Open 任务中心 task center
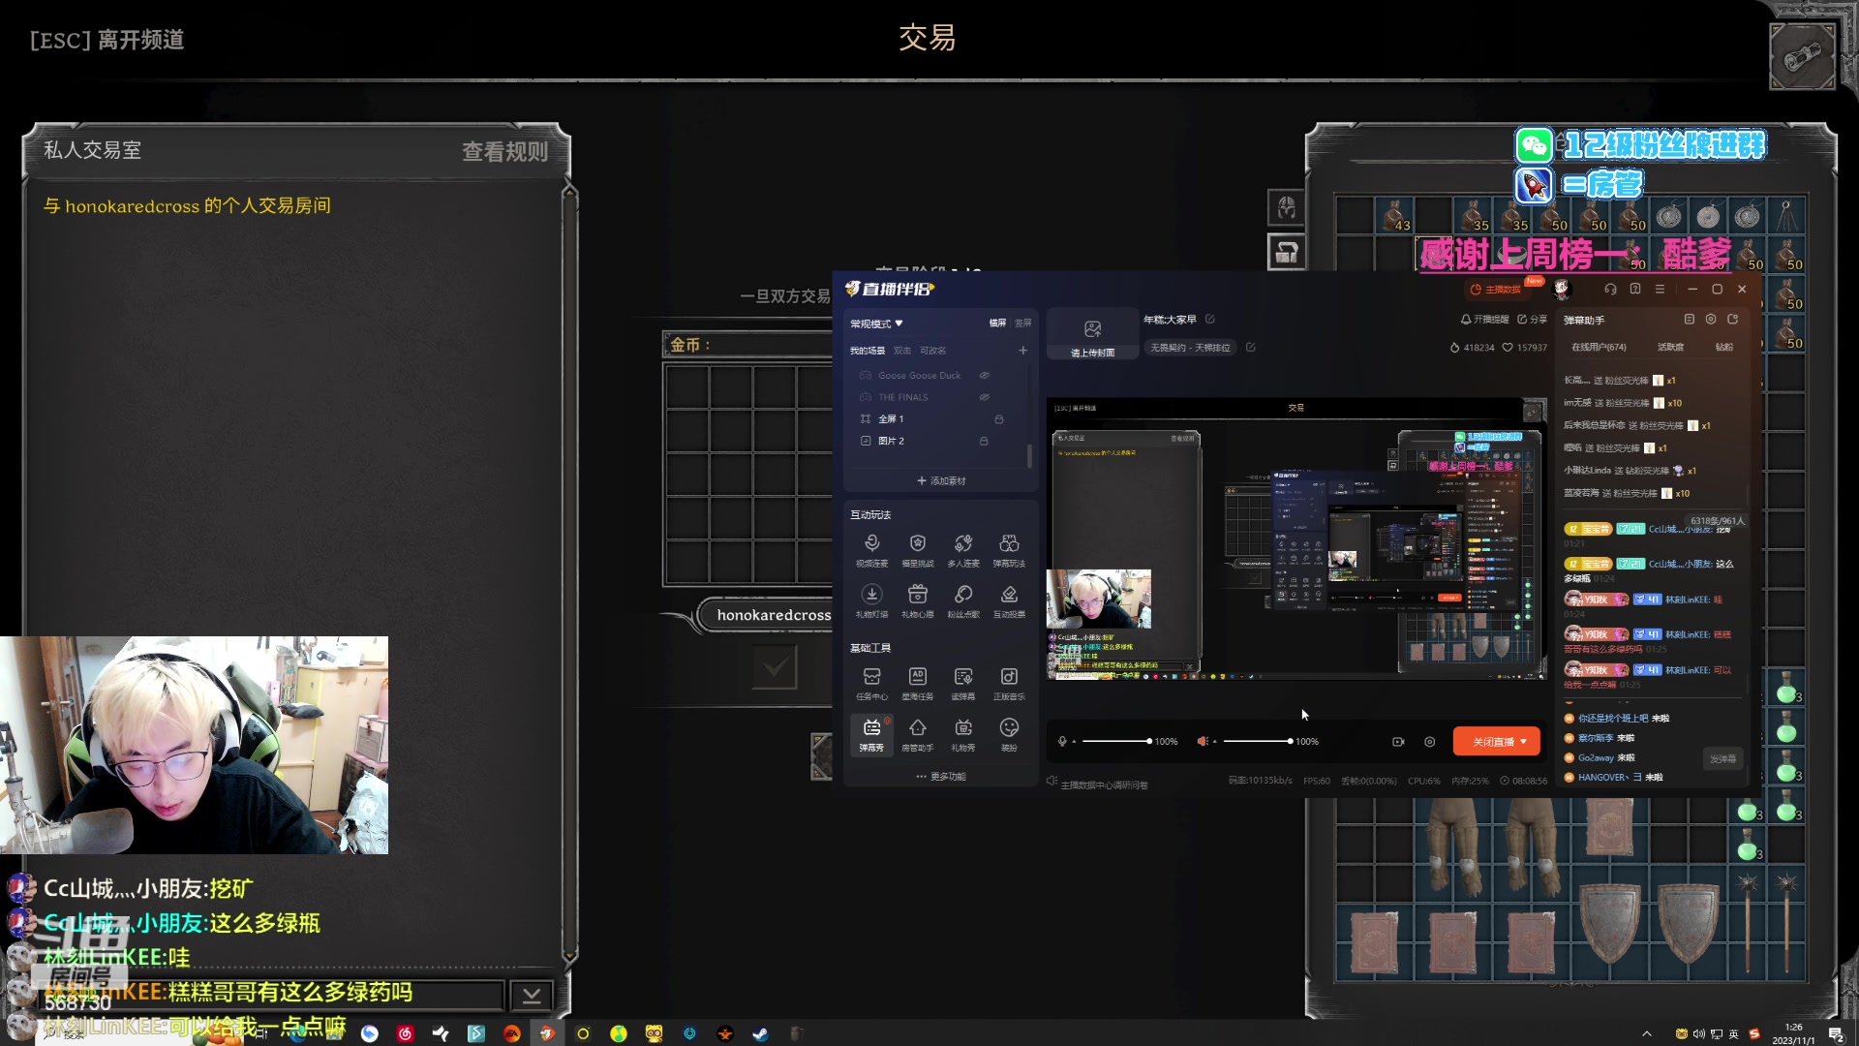1859x1046 pixels. click(x=871, y=683)
